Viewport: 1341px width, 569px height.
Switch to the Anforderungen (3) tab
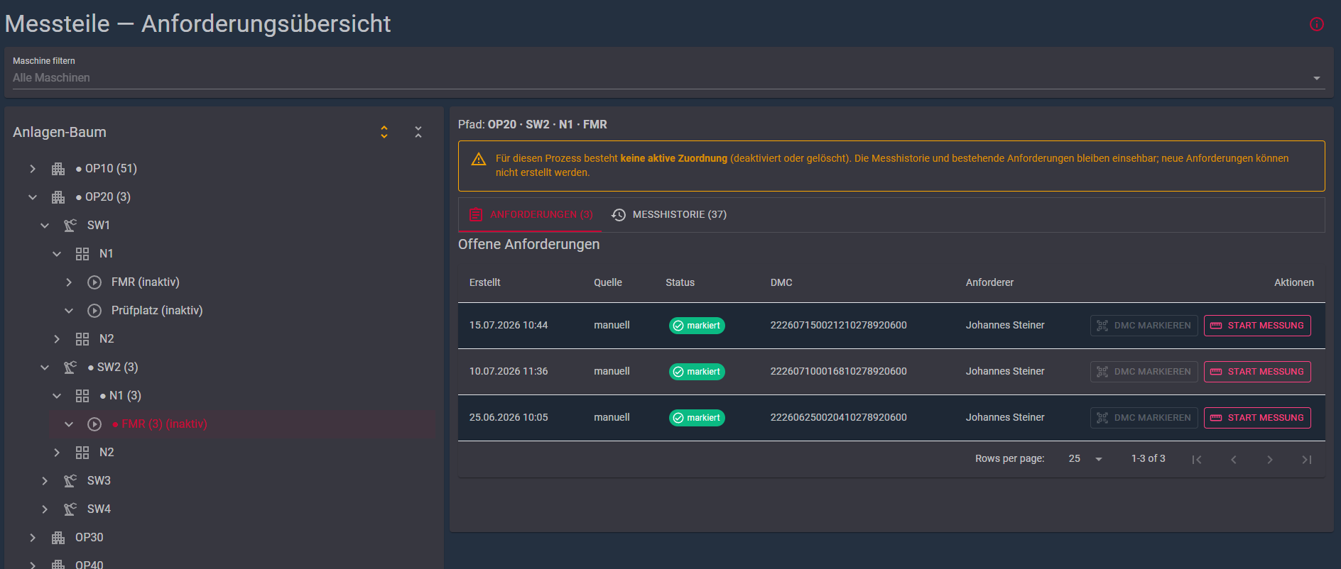(531, 214)
